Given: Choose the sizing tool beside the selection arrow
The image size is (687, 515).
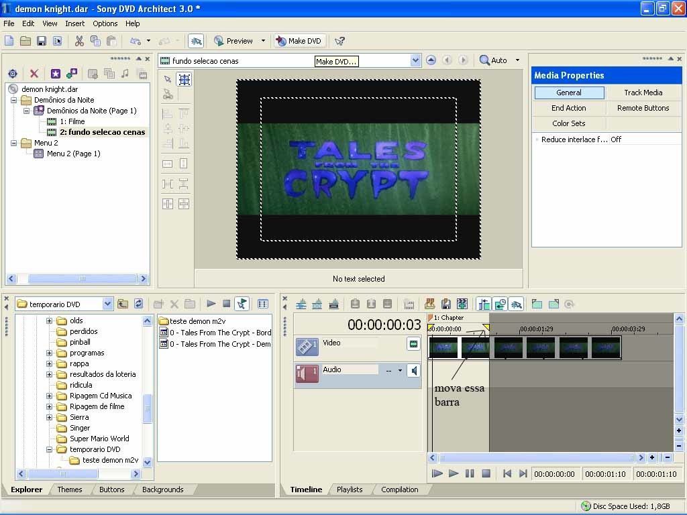Looking at the screenshot, I should (184, 79).
